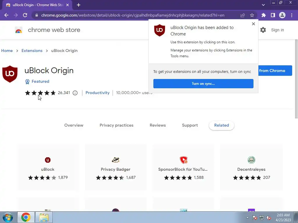Bookmark this page with the star icon

point(252,15)
